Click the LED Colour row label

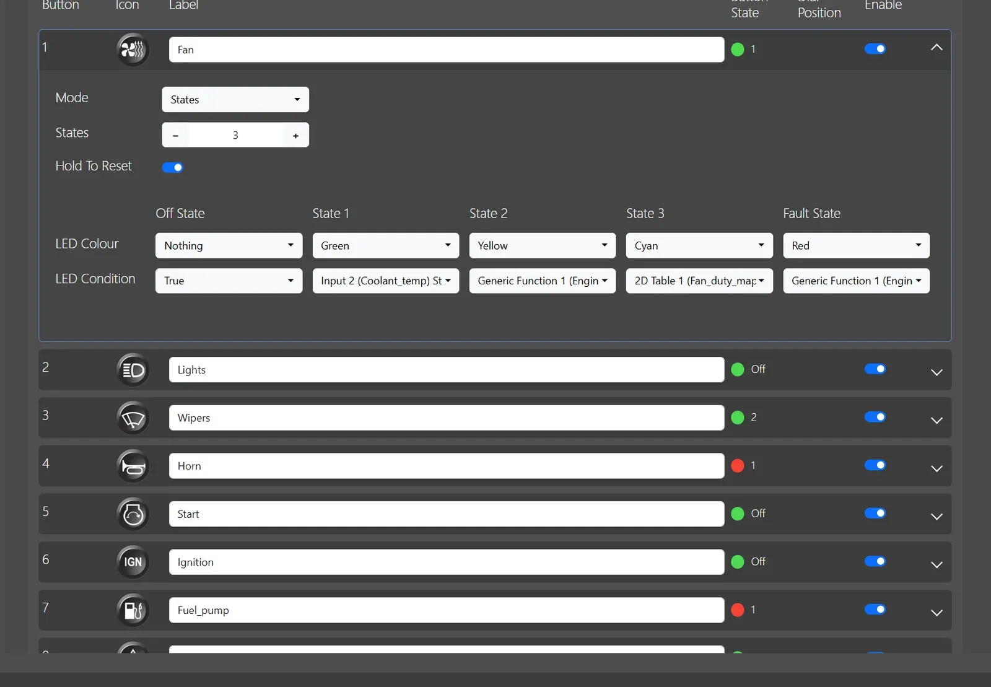(x=87, y=243)
